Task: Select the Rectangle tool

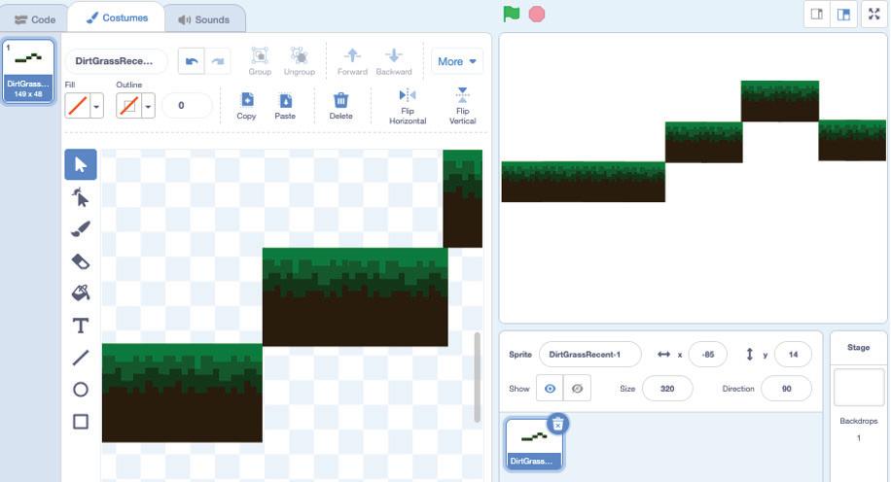Action: (x=81, y=421)
